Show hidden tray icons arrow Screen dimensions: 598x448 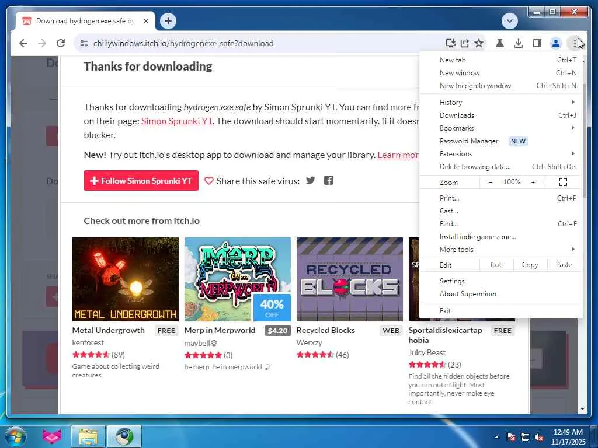pyautogui.click(x=496, y=437)
